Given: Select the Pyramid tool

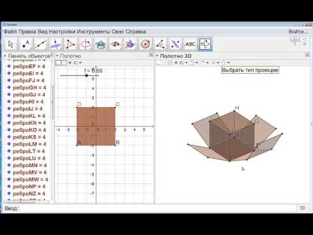Looking at the screenshot, I should pyautogui.click(x=130, y=44).
